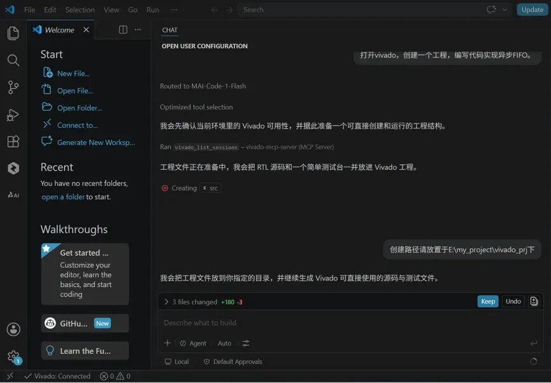Open the Get started walkthrough card
The height and width of the screenshot is (383, 551).
[x=85, y=274]
